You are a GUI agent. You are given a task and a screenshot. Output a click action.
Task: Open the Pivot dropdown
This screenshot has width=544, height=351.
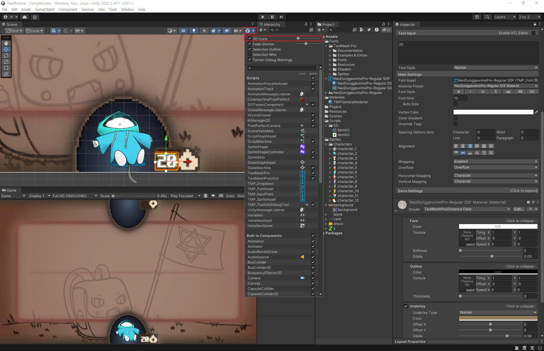click(14, 31)
